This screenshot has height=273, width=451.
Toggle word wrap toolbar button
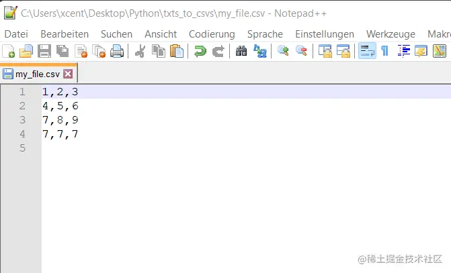367,51
